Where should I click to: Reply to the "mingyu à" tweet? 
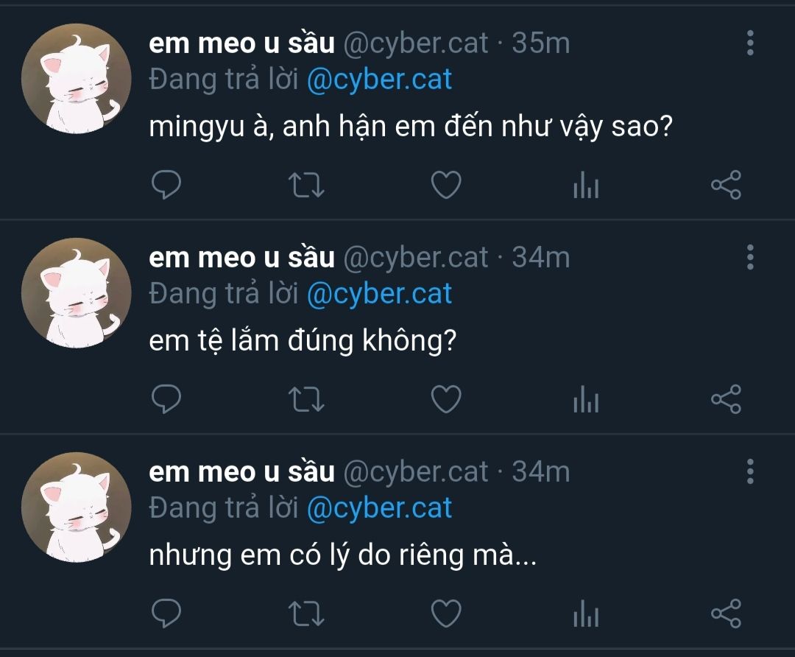click(166, 185)
